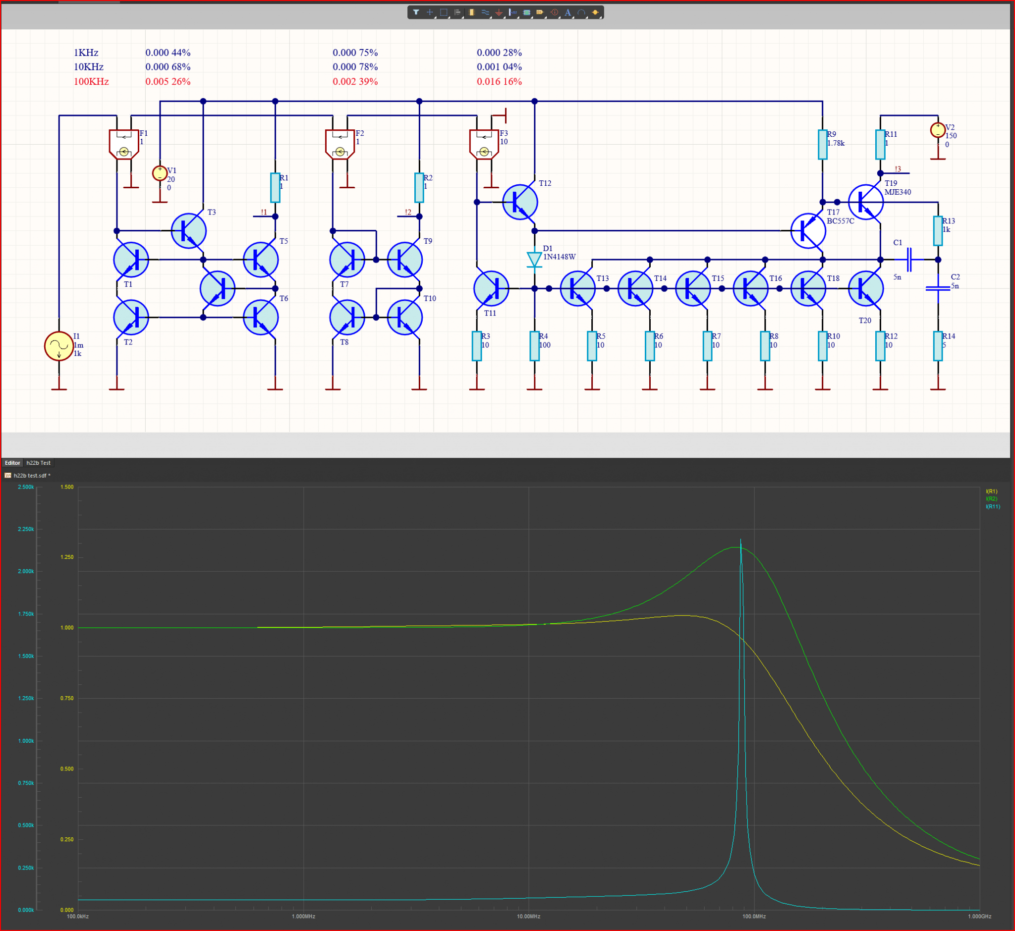Click the 0.016 16% value text

coord(499,82)
